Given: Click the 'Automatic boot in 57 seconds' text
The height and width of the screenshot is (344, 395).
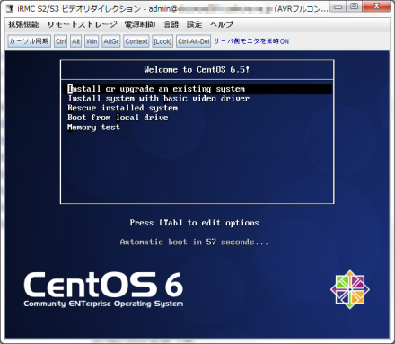Looking at the screenshot, I should tap(194, 242).
